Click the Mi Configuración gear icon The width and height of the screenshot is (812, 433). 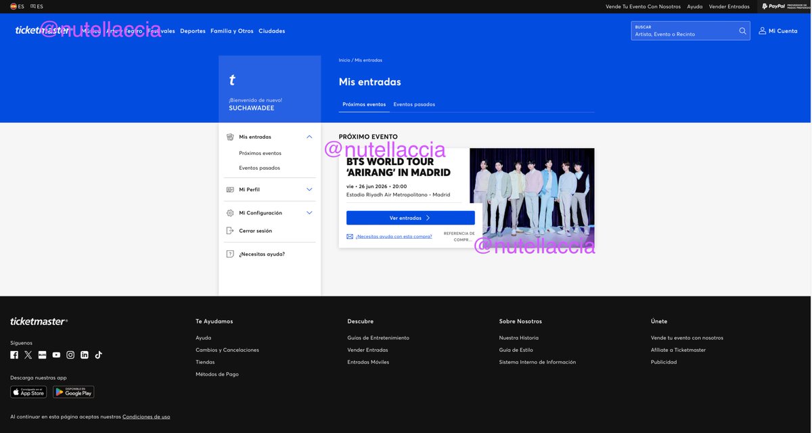pos(230,212)
